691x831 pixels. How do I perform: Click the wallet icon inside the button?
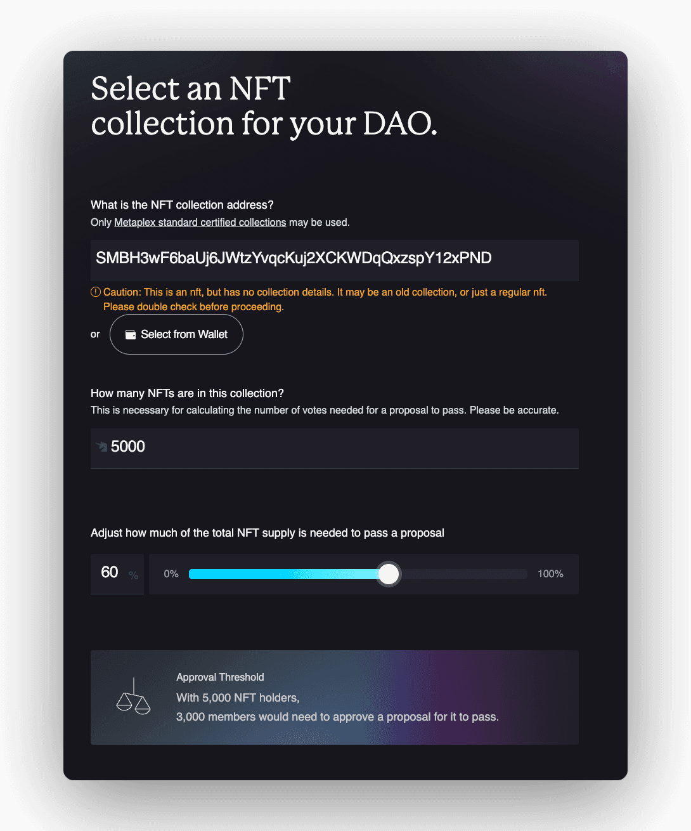tap(131, 334)
